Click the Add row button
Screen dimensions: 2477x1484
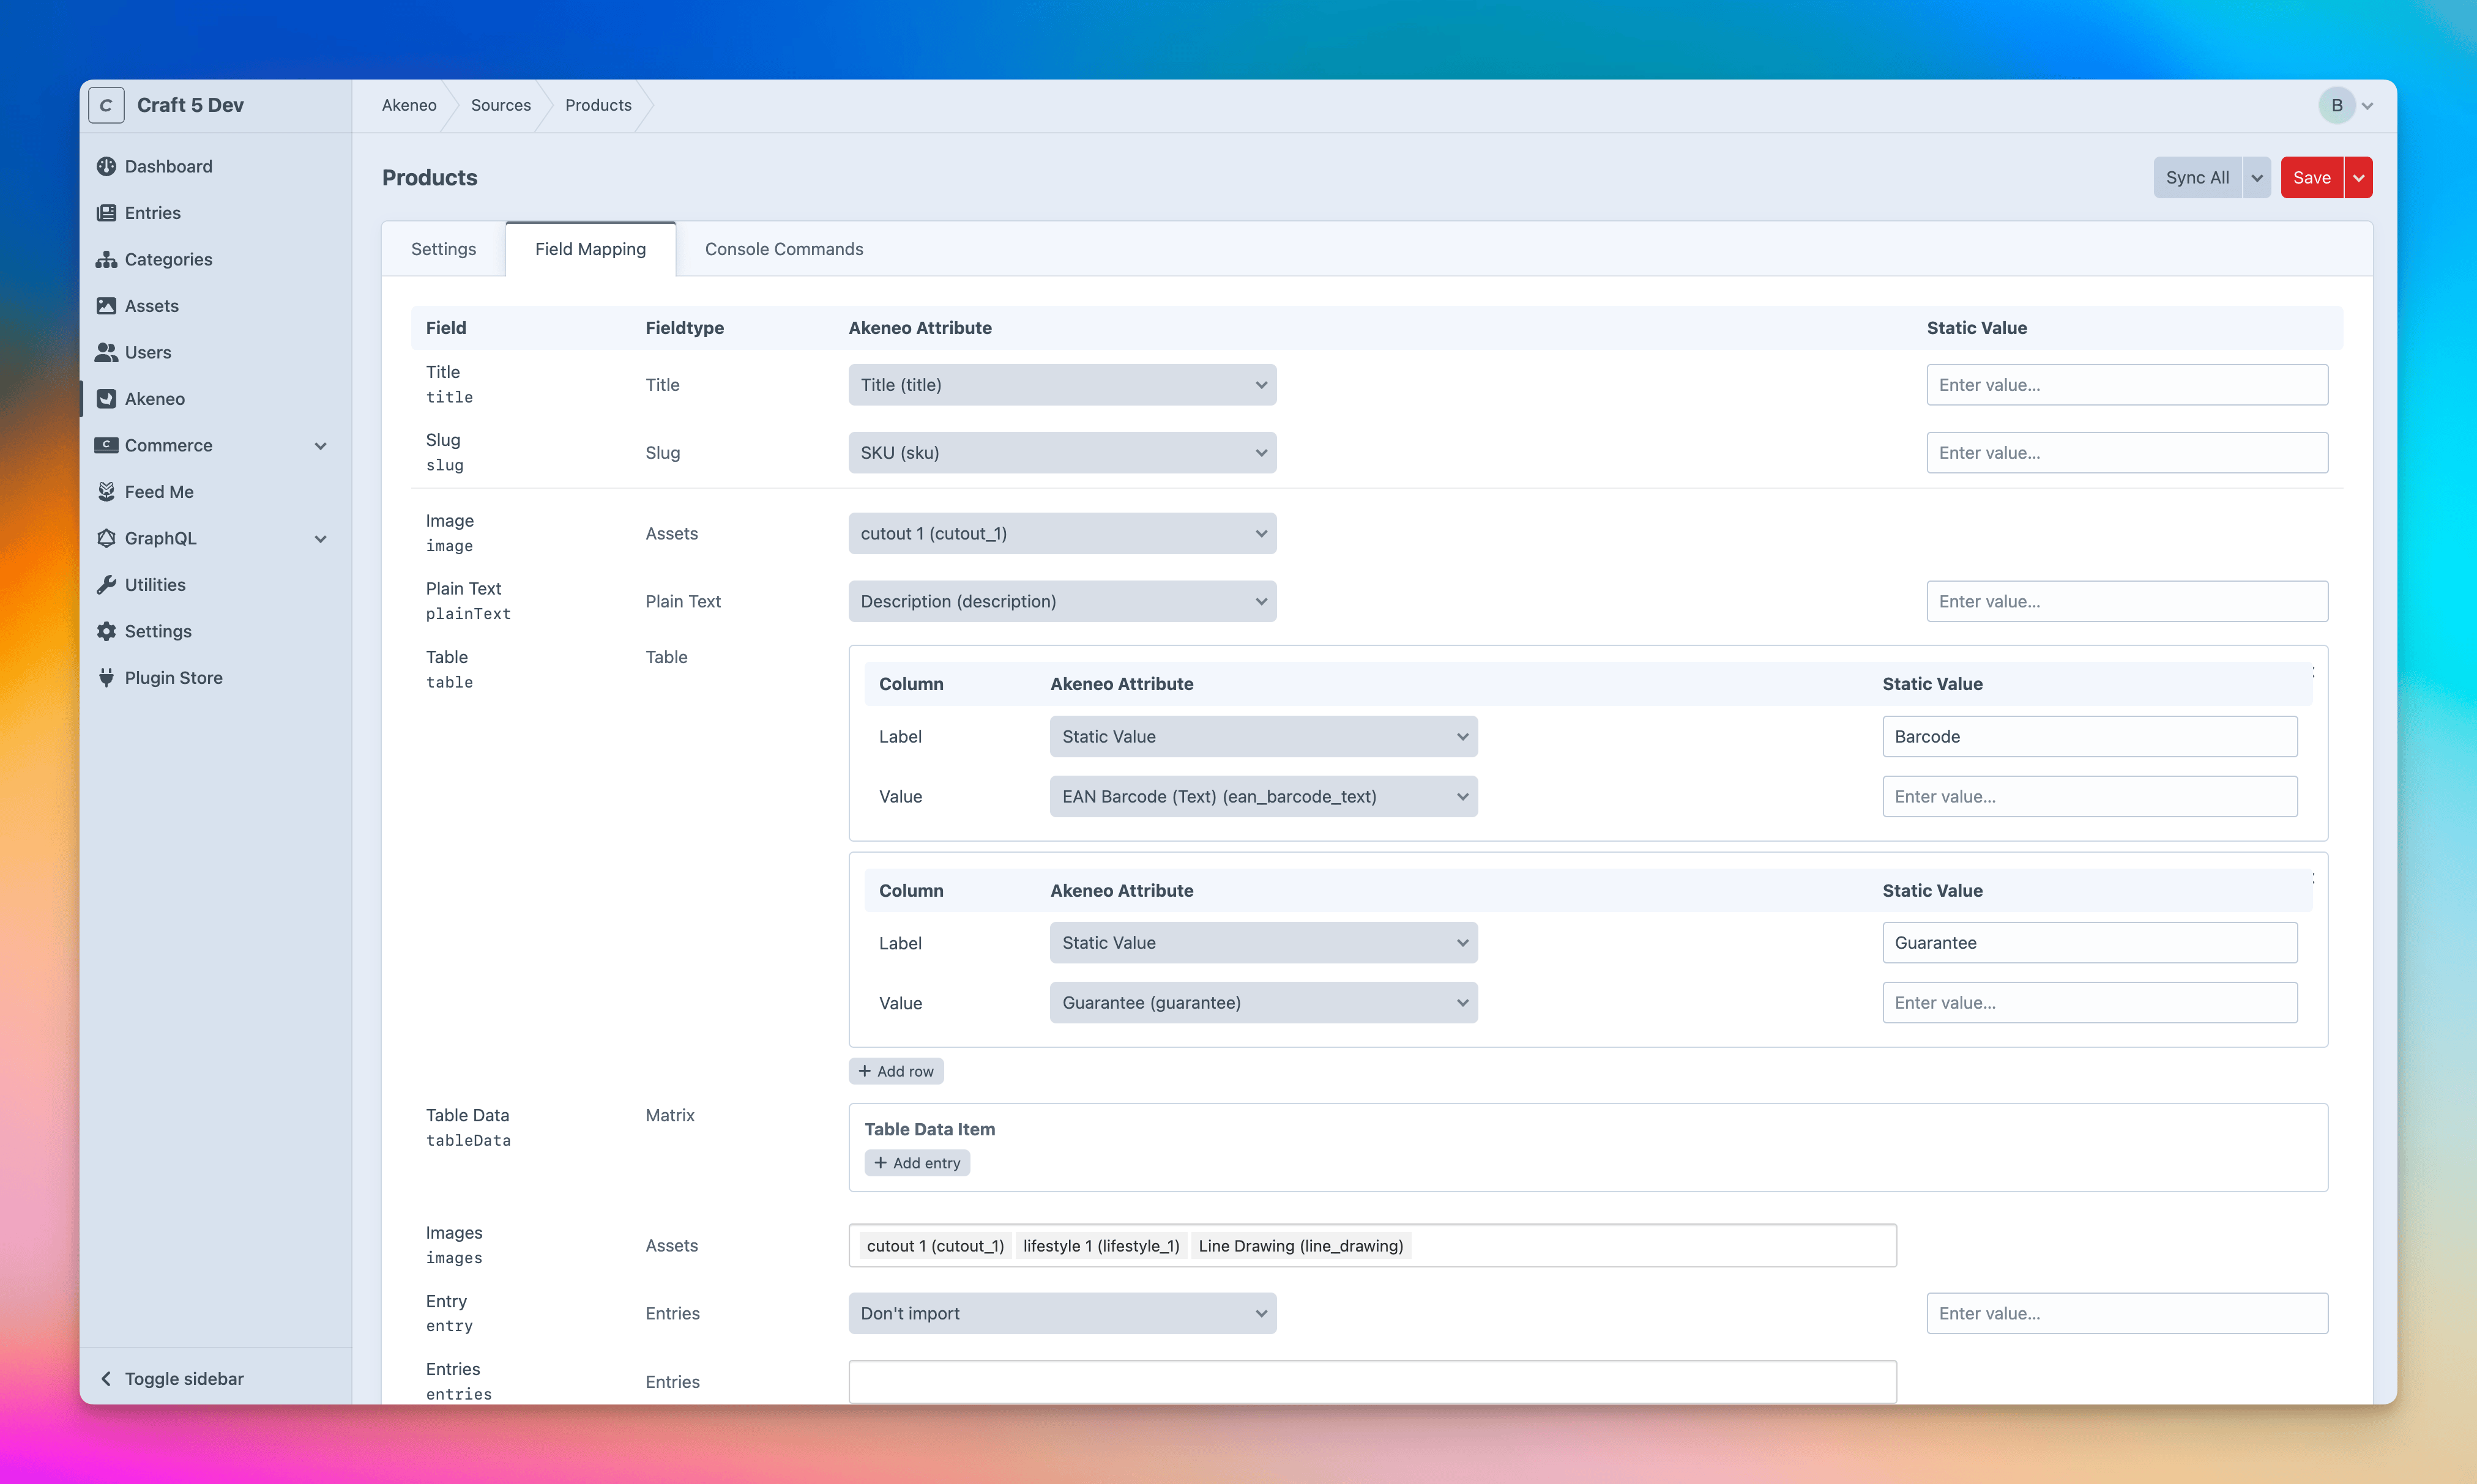click(x=896, y=1071)
